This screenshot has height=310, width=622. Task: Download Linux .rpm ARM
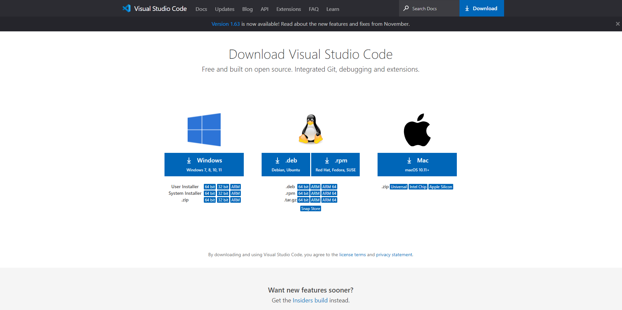tap(315, 193)
